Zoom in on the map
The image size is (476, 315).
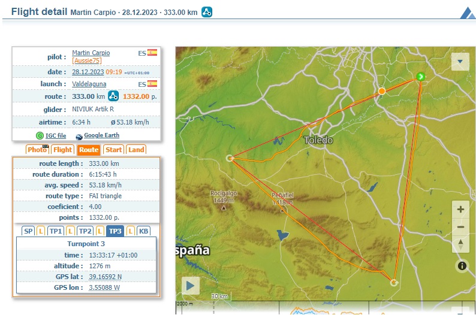coord(460,209)
